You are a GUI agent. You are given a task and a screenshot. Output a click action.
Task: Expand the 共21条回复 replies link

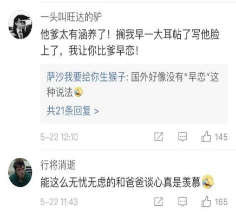[x=73, y=111]
